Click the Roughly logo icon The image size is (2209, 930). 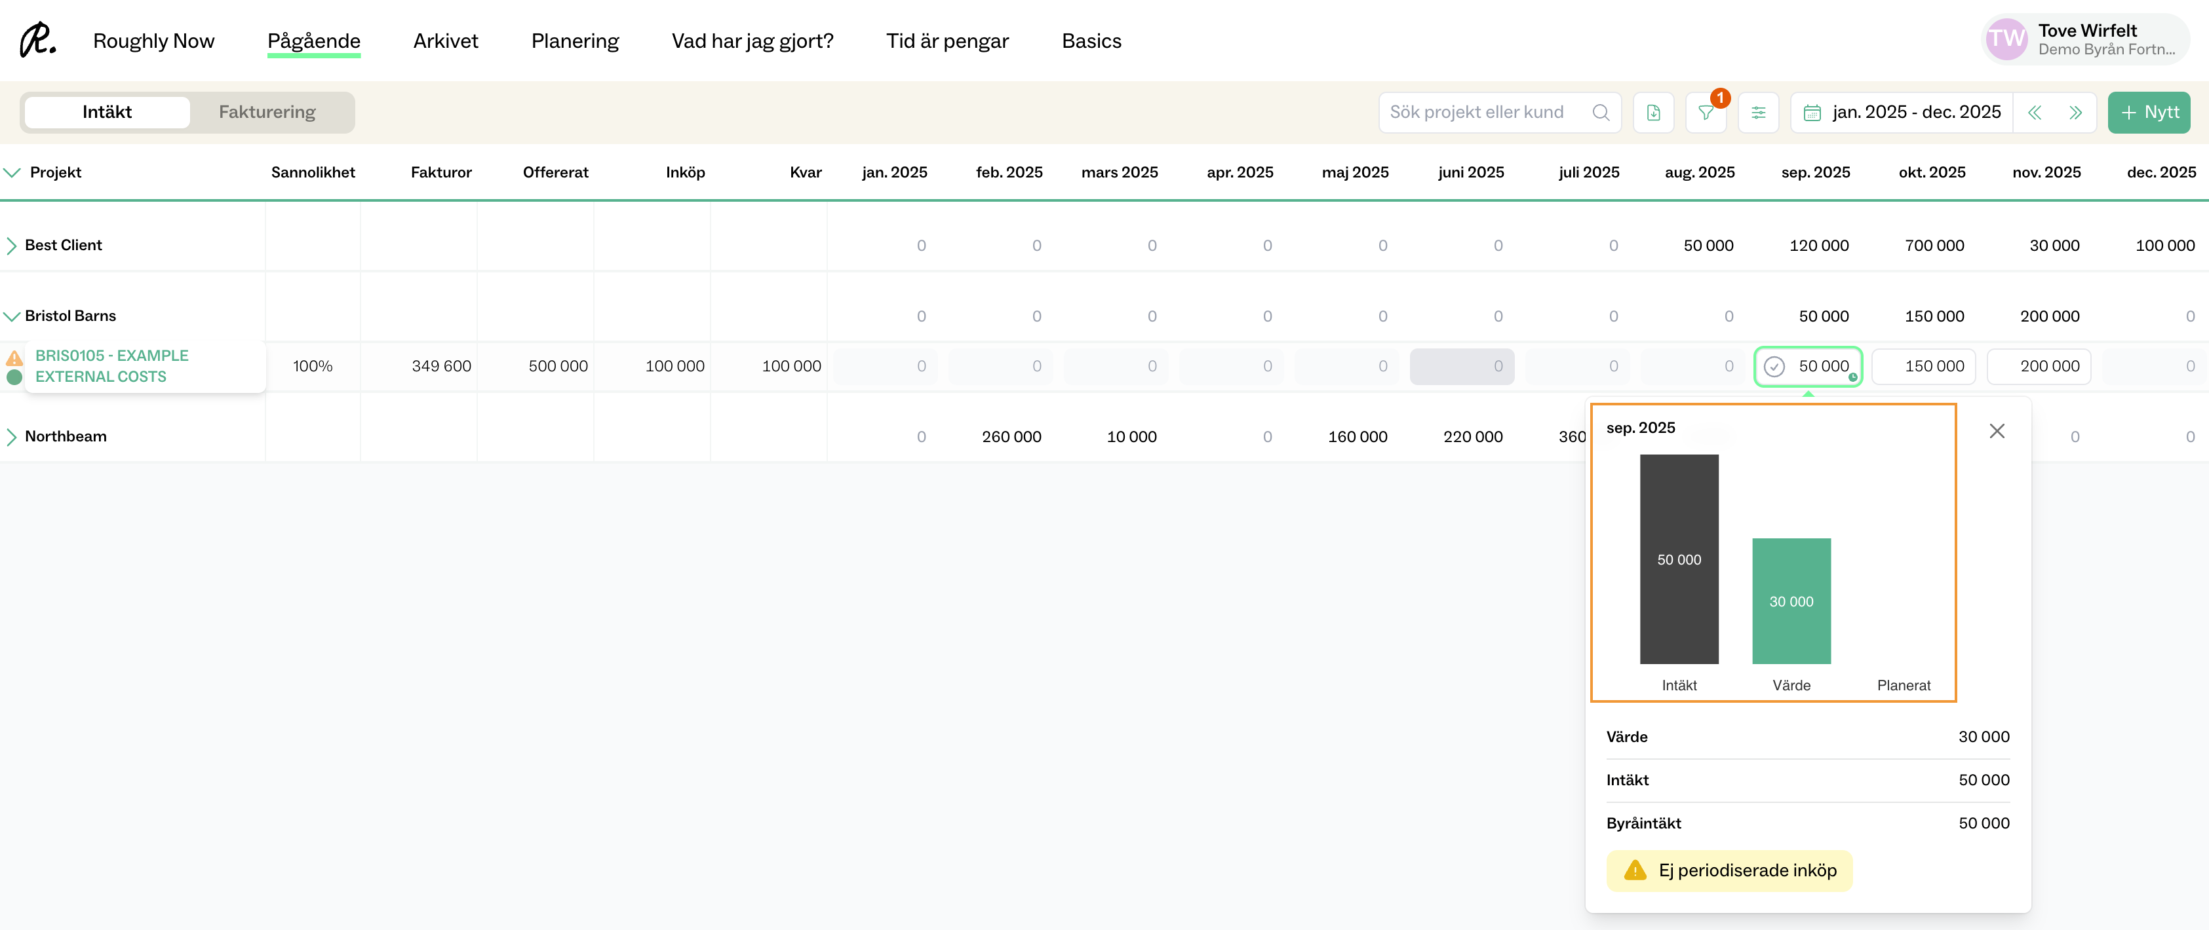pos(38,39)
